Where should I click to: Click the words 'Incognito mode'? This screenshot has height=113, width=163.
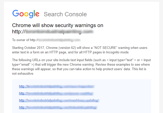click(118, 52)
